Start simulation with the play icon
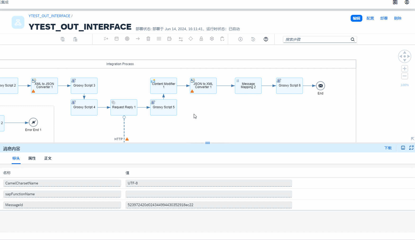 [240, 39]
